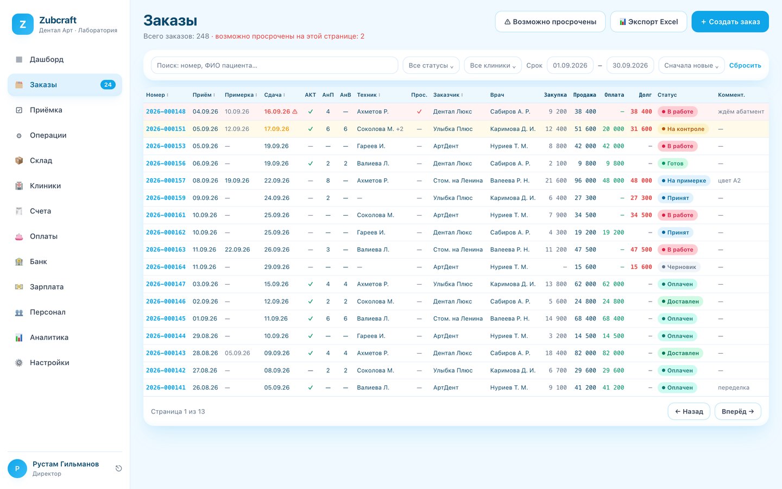Open the Все статусы filter dropdown
The height and width of the screenshot is (489, 782).
(x=431, y=65)
